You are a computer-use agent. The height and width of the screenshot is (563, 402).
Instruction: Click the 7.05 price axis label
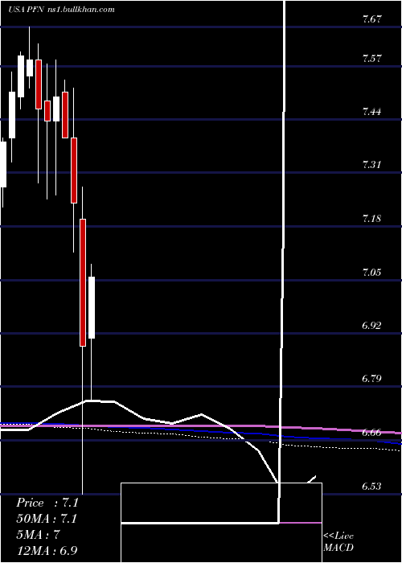[371, 272]
